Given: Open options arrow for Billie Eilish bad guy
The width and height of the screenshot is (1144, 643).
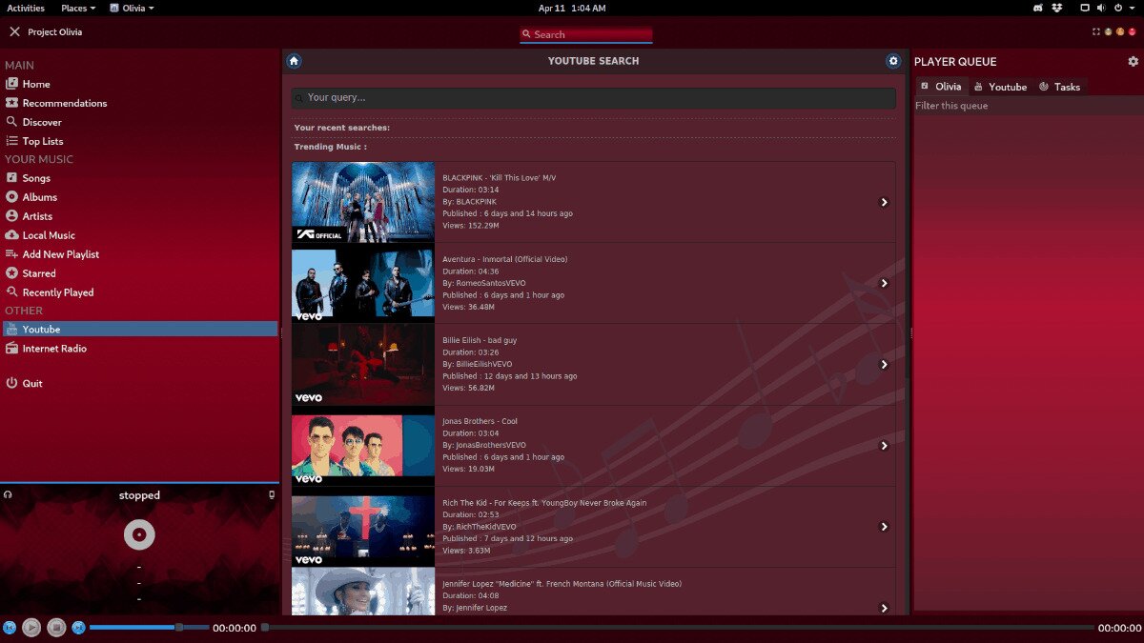Looking at the screenshot, I should [884, 364].
